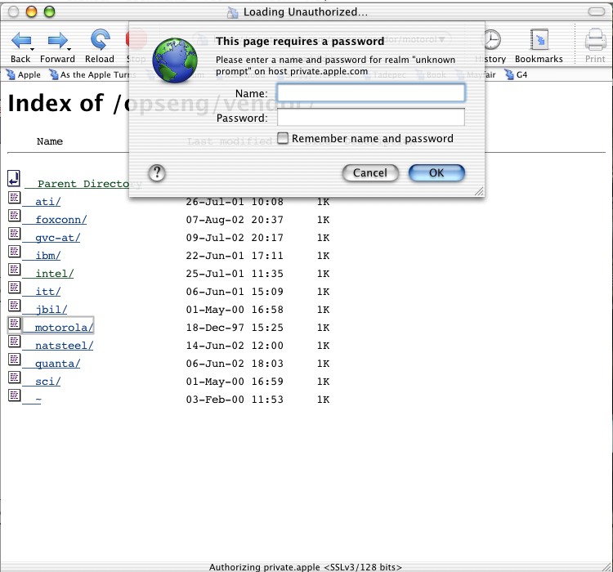Click the date 07-Aug-02 20:37

click(235, 220)
